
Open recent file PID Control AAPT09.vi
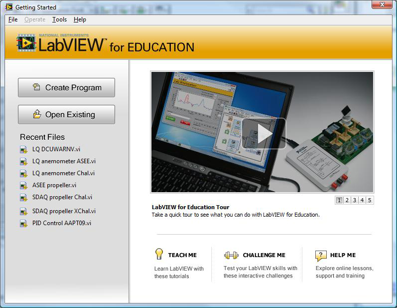tap(62, 223)
